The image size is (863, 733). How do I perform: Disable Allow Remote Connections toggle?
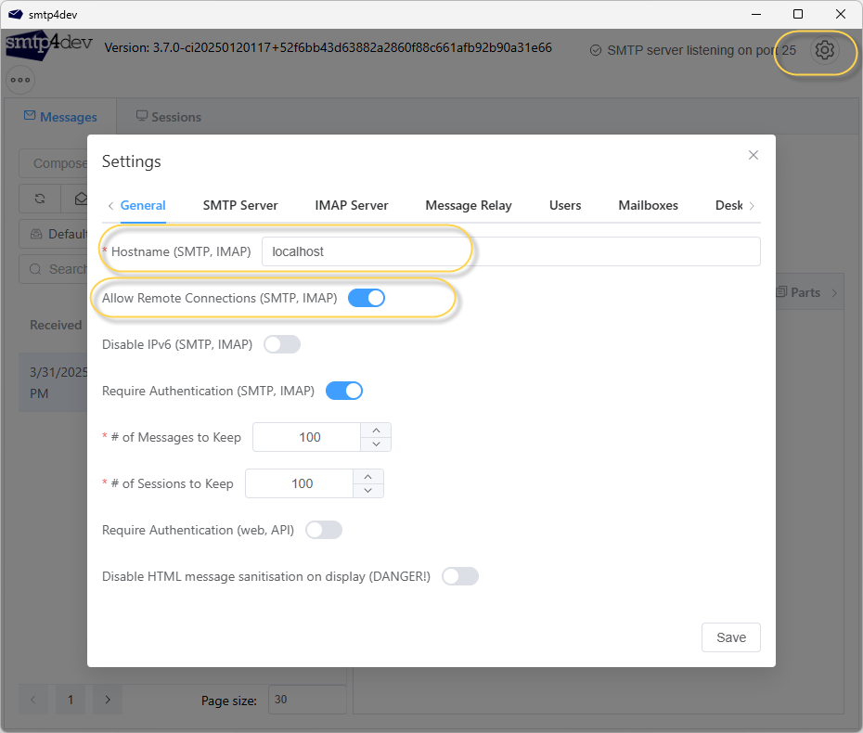366,298
